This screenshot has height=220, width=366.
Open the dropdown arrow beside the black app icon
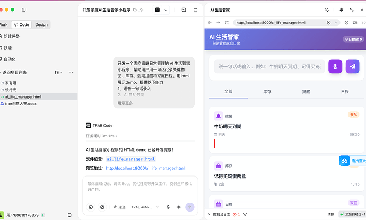point(165,10)
